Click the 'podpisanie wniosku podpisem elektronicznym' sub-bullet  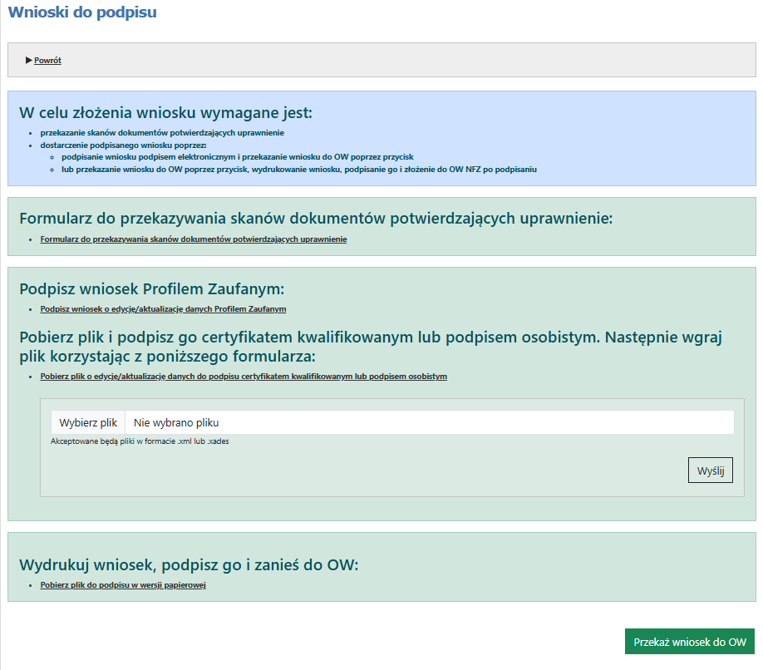[237, 156]
